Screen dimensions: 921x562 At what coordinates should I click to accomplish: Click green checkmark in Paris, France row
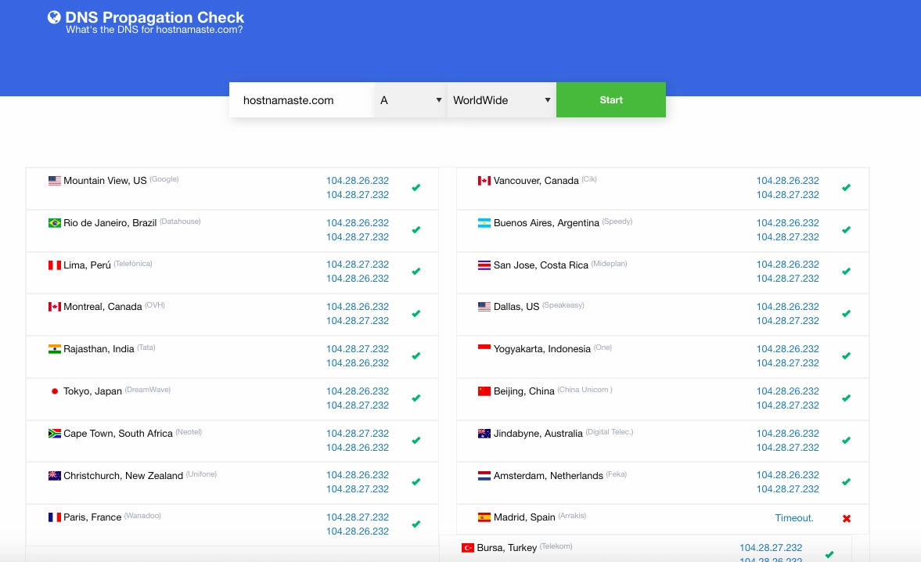point(416,524)
